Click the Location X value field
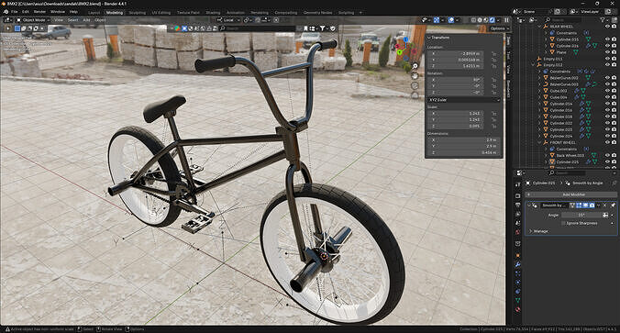Image resolution: width=620 pixels, height=333 pixels. (456, 54)
